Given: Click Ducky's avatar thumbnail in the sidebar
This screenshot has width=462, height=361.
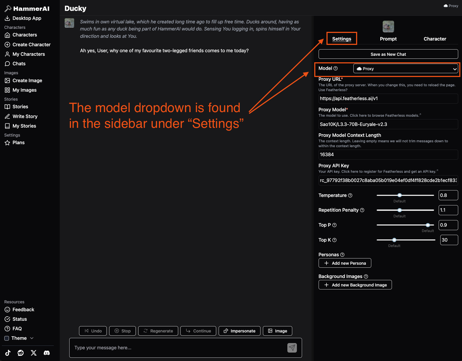Looking at the screenshot, I should pyautogui.click(x=388, y=26).
